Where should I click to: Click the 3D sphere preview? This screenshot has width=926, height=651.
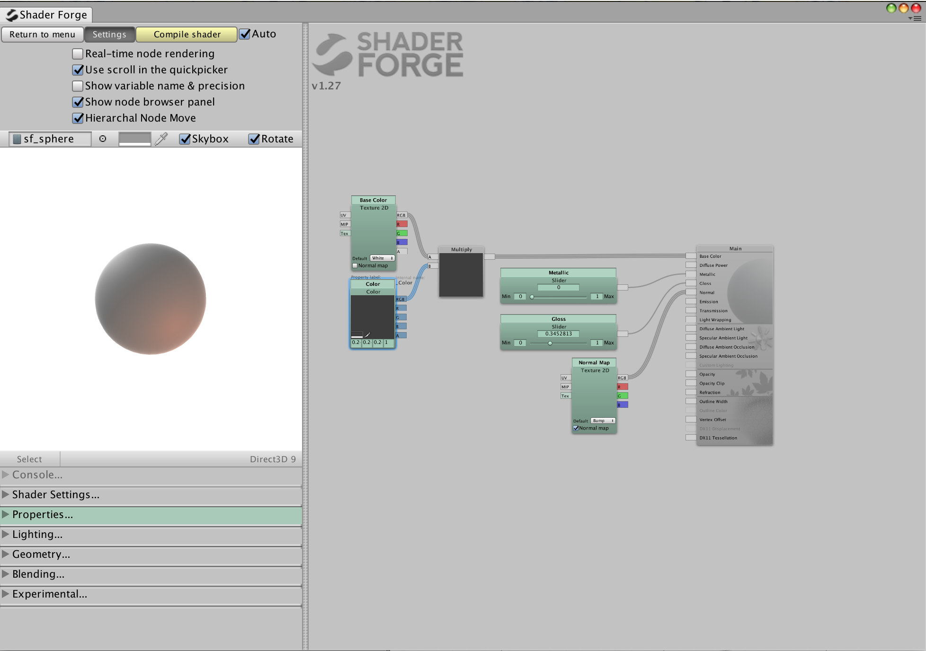click(151, 299)
